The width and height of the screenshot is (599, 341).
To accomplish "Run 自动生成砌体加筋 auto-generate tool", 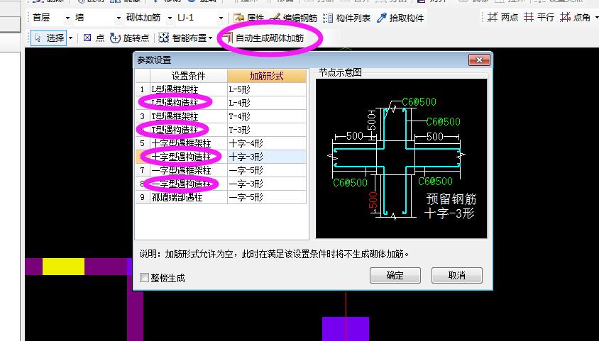I will (x=263, y=38).
